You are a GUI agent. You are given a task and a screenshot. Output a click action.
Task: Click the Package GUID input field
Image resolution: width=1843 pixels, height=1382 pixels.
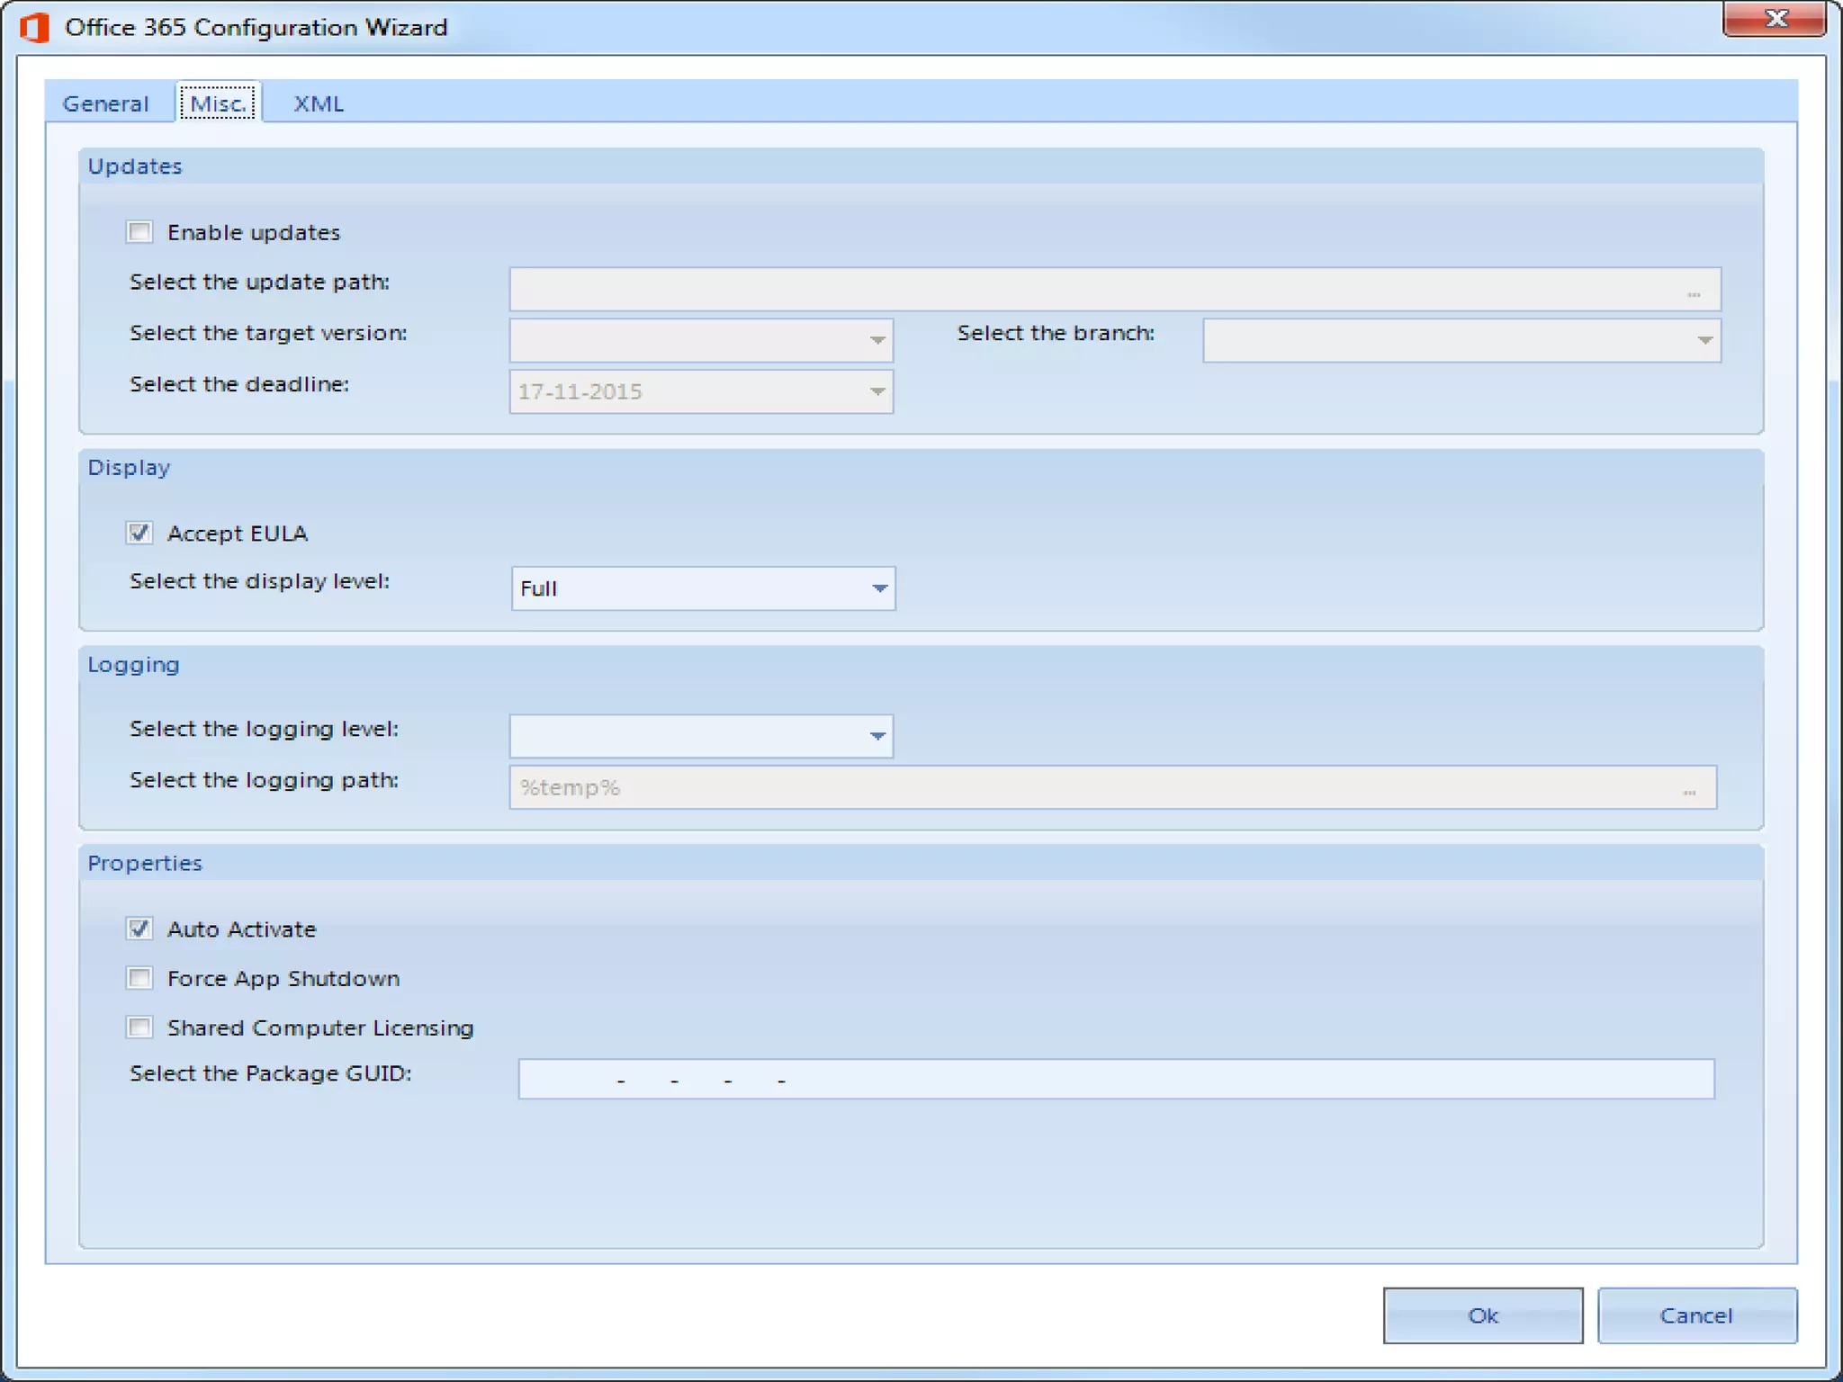(1116, 1079)
